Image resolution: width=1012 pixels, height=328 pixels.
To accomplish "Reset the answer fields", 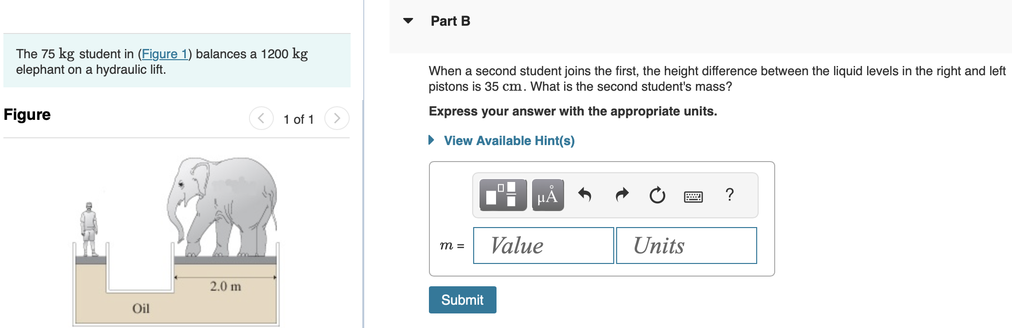I will (657, 195).
